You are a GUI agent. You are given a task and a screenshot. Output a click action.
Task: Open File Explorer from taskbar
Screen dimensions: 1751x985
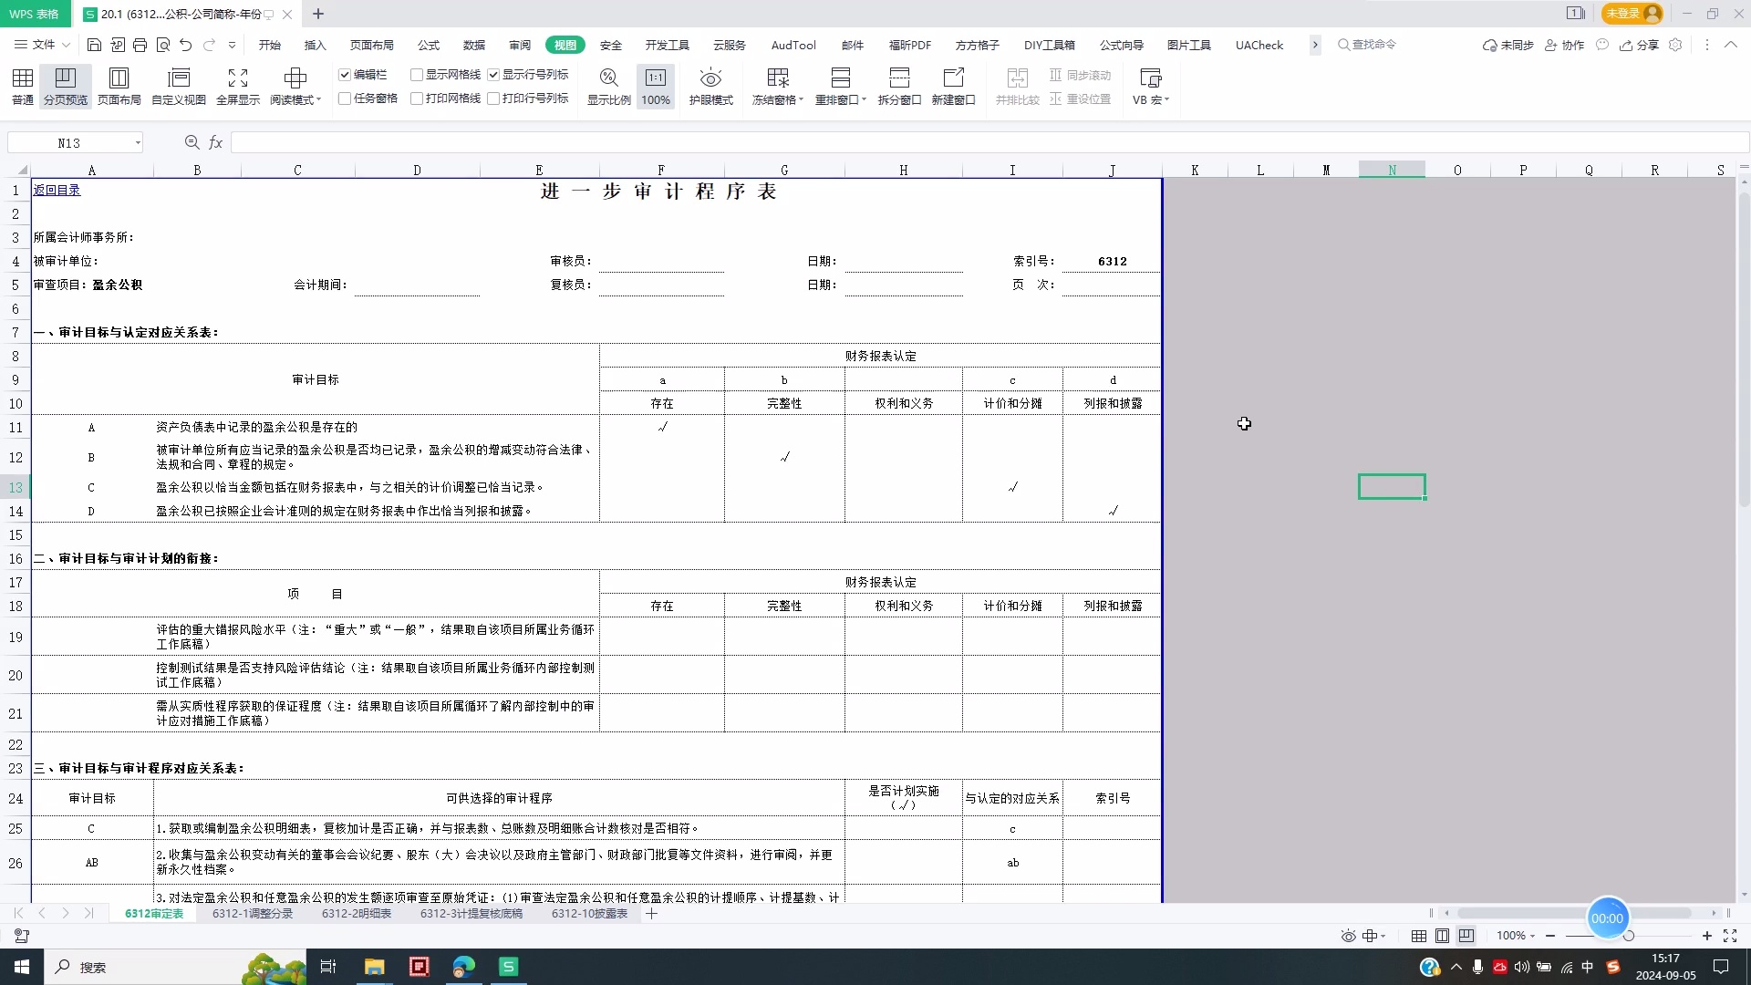coord(374,967)
